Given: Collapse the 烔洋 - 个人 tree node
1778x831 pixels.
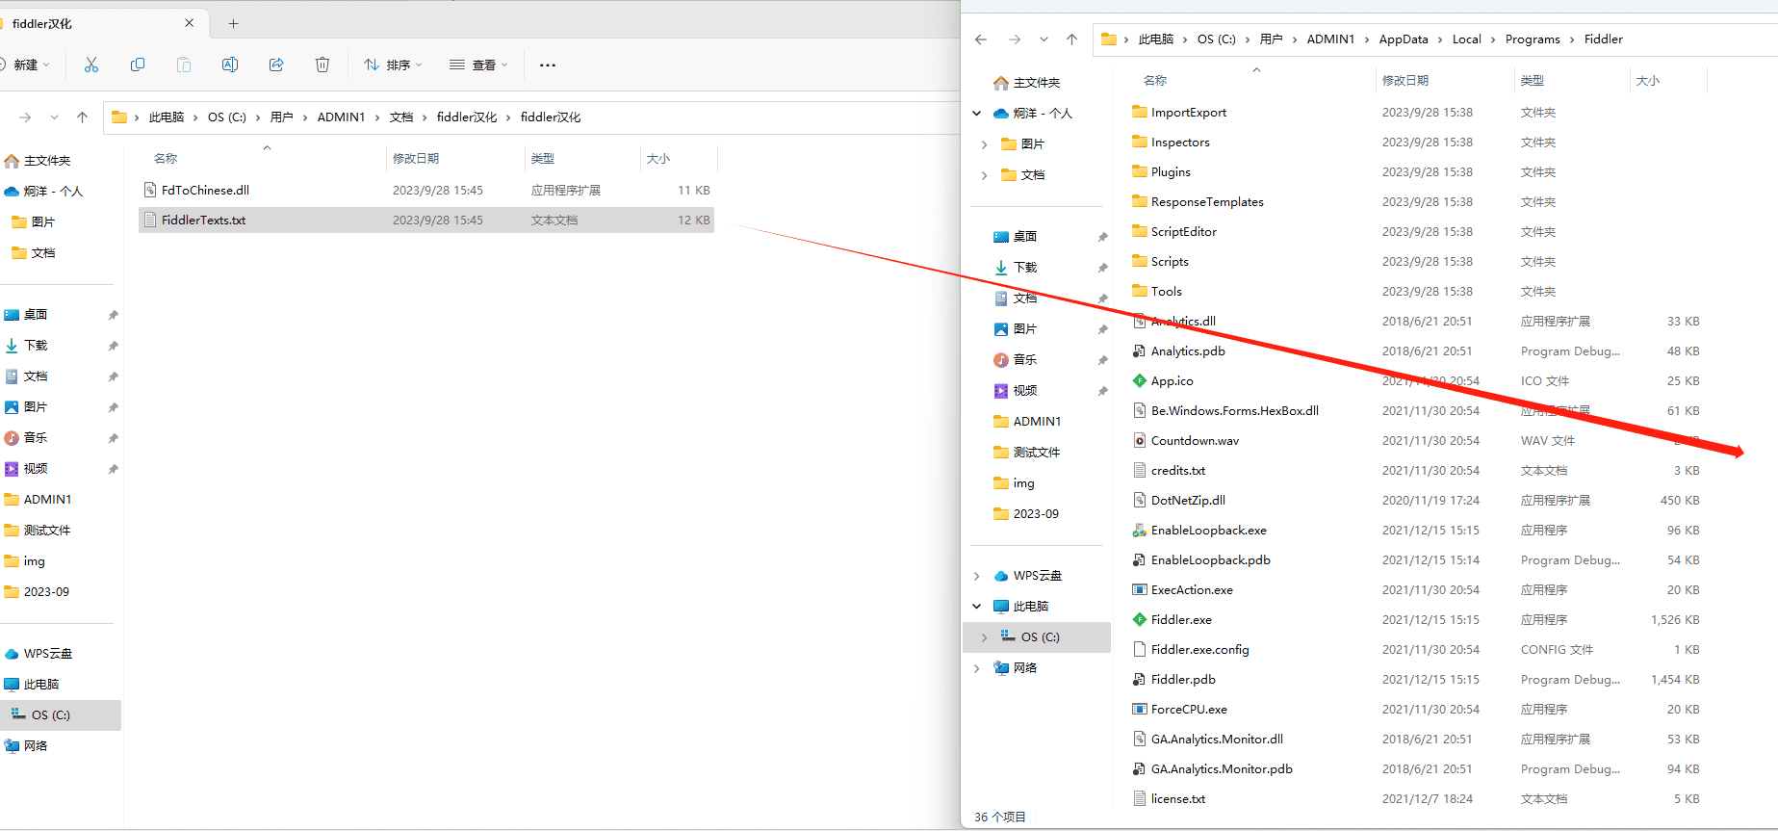Looking at the screenshot, I should [x=977, y=114].
